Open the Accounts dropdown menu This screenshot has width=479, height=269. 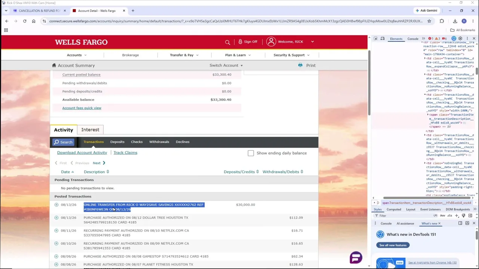coord(77,55)
